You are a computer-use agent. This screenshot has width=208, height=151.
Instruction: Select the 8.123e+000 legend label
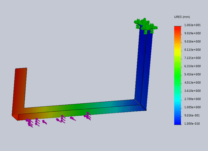click(192, 50)
